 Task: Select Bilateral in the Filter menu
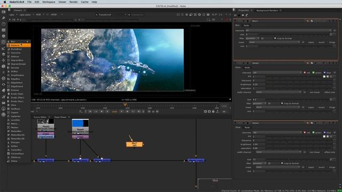click(x=19, y=45)
